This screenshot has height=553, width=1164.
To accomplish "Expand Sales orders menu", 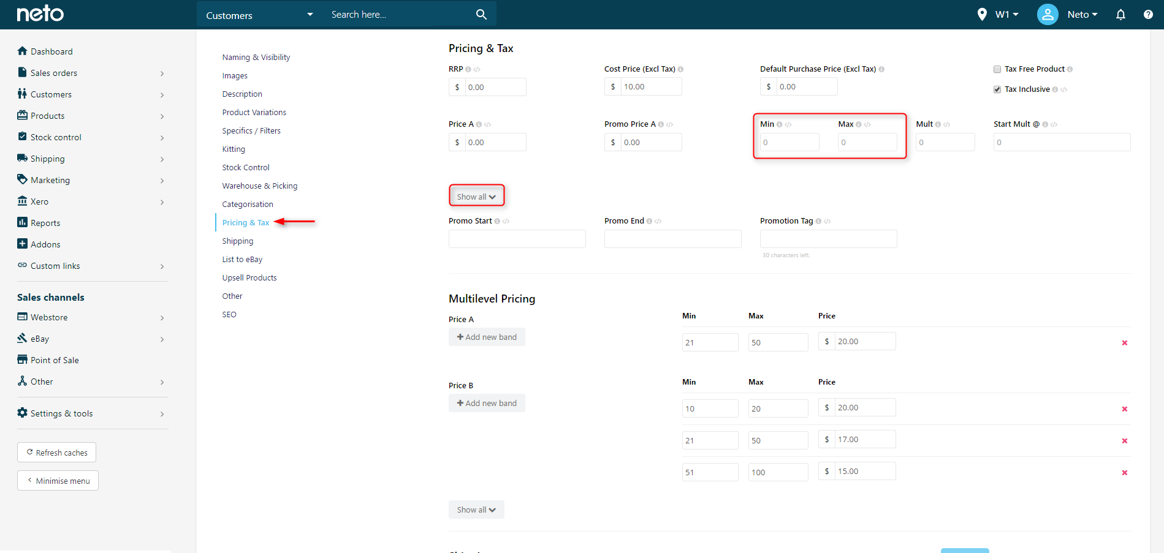I will (x=92, y=73).
